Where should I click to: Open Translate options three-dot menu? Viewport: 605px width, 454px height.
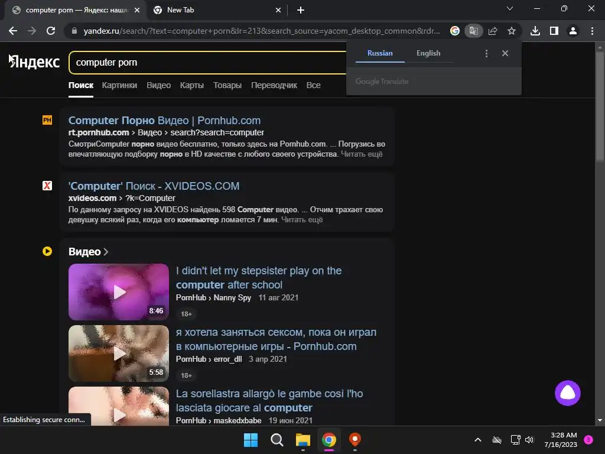(x=487, y=53)
